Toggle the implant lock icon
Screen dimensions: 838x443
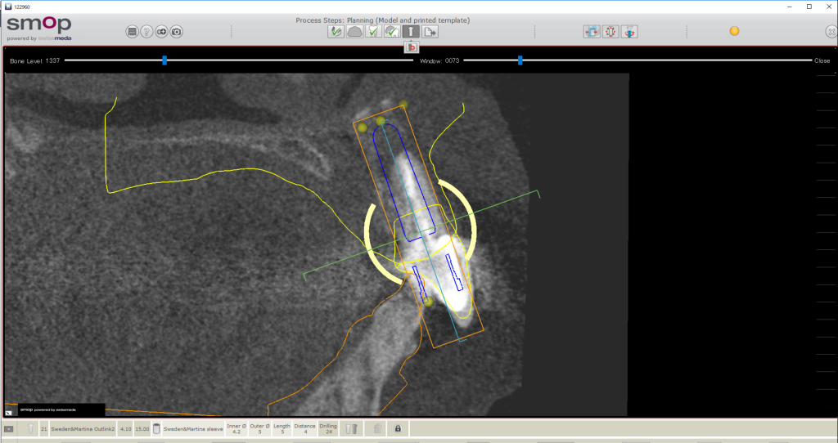click(x=398, y=428)
